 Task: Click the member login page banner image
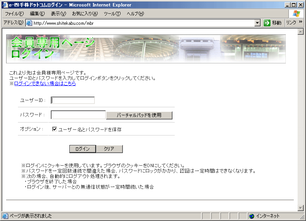[x=146, y=48]
